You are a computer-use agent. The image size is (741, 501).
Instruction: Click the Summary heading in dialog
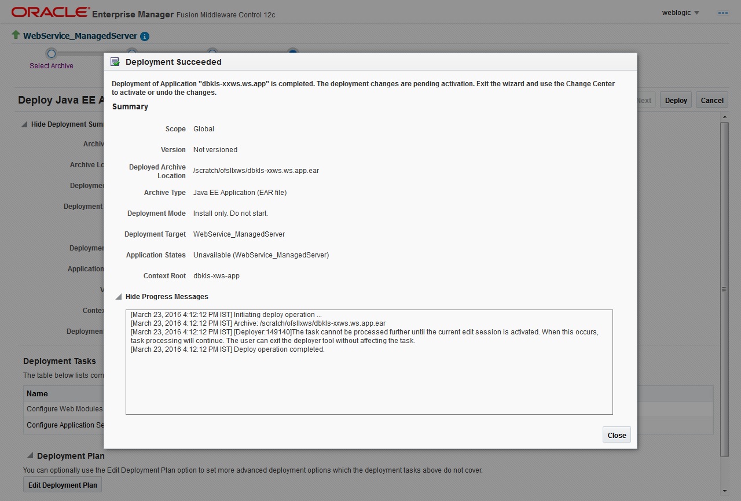click(x=130, y=106)
